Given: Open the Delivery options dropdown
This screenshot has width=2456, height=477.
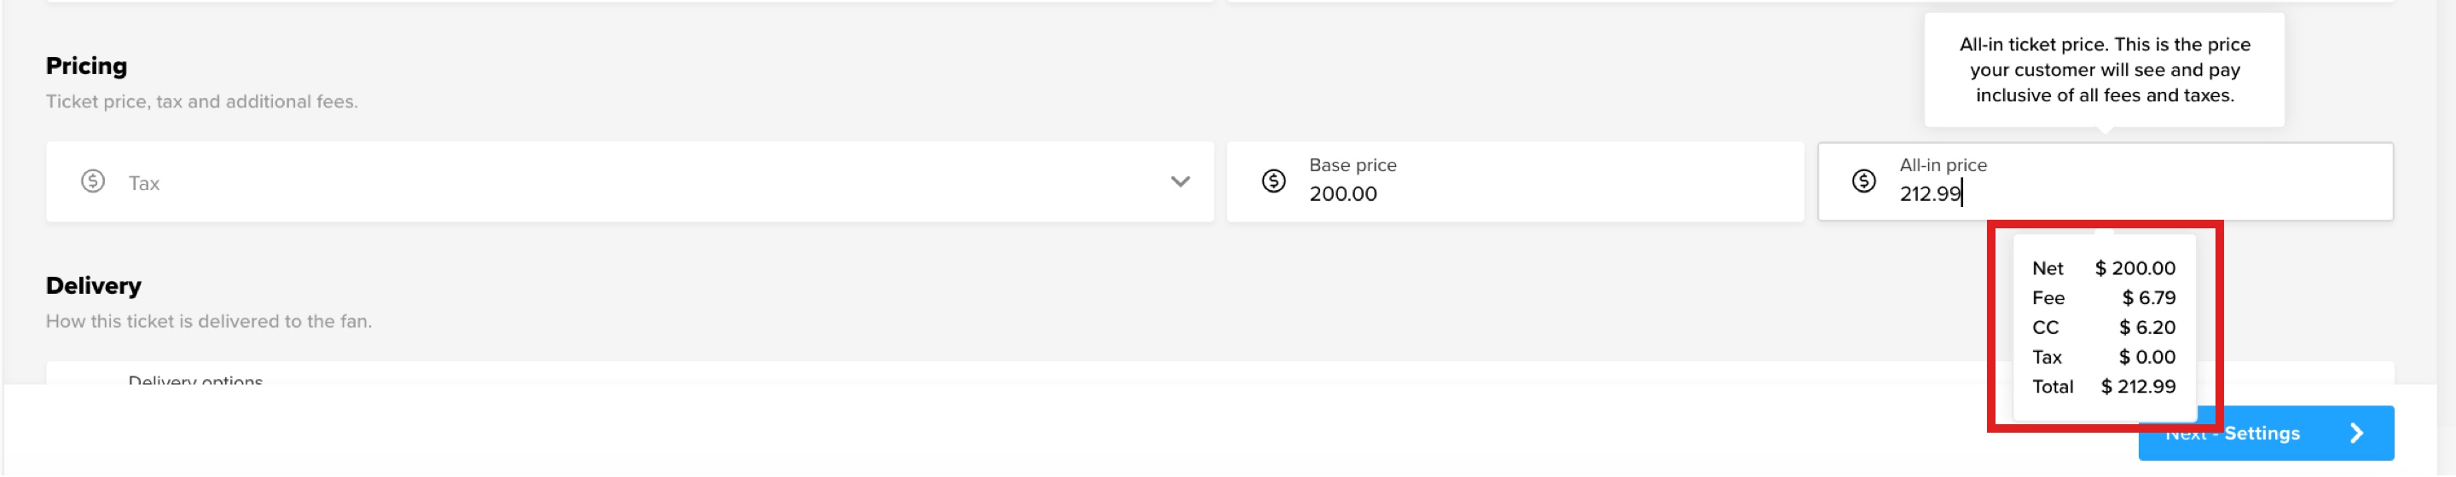Looking at the screenshot, I should point(1219,374).
